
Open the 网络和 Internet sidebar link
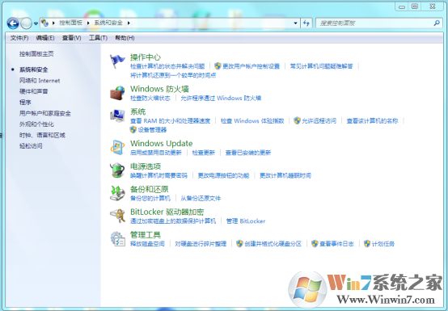click(x=40, y=81)
